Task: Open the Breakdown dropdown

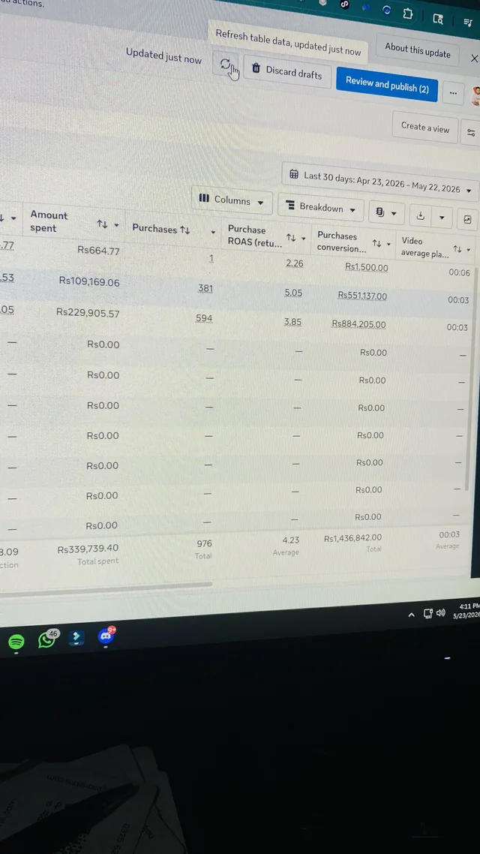Action: click(321, 208)
